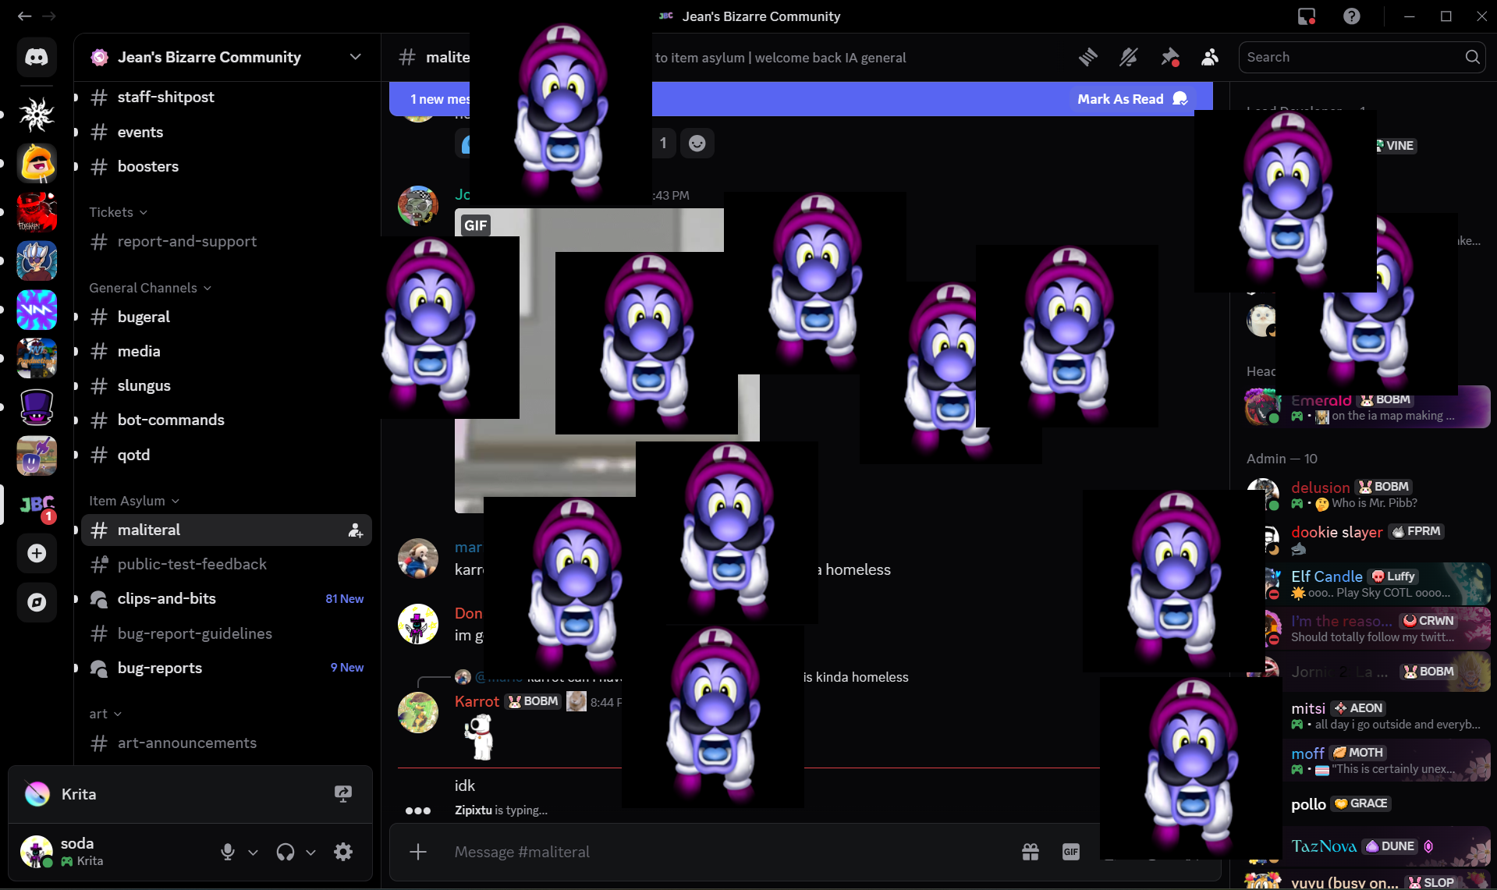The image size is (1497, 890).
Task: Open art-announcements channel
Action: click(x=227, y=743)
